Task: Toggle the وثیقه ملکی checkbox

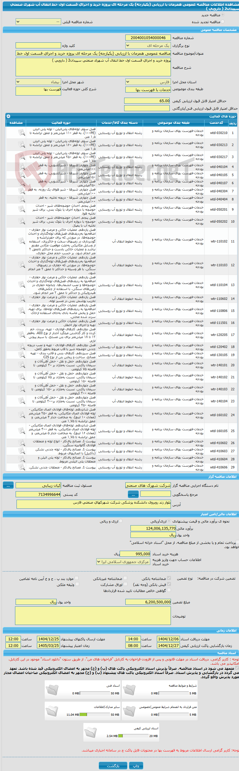Action: coord(77,584)
